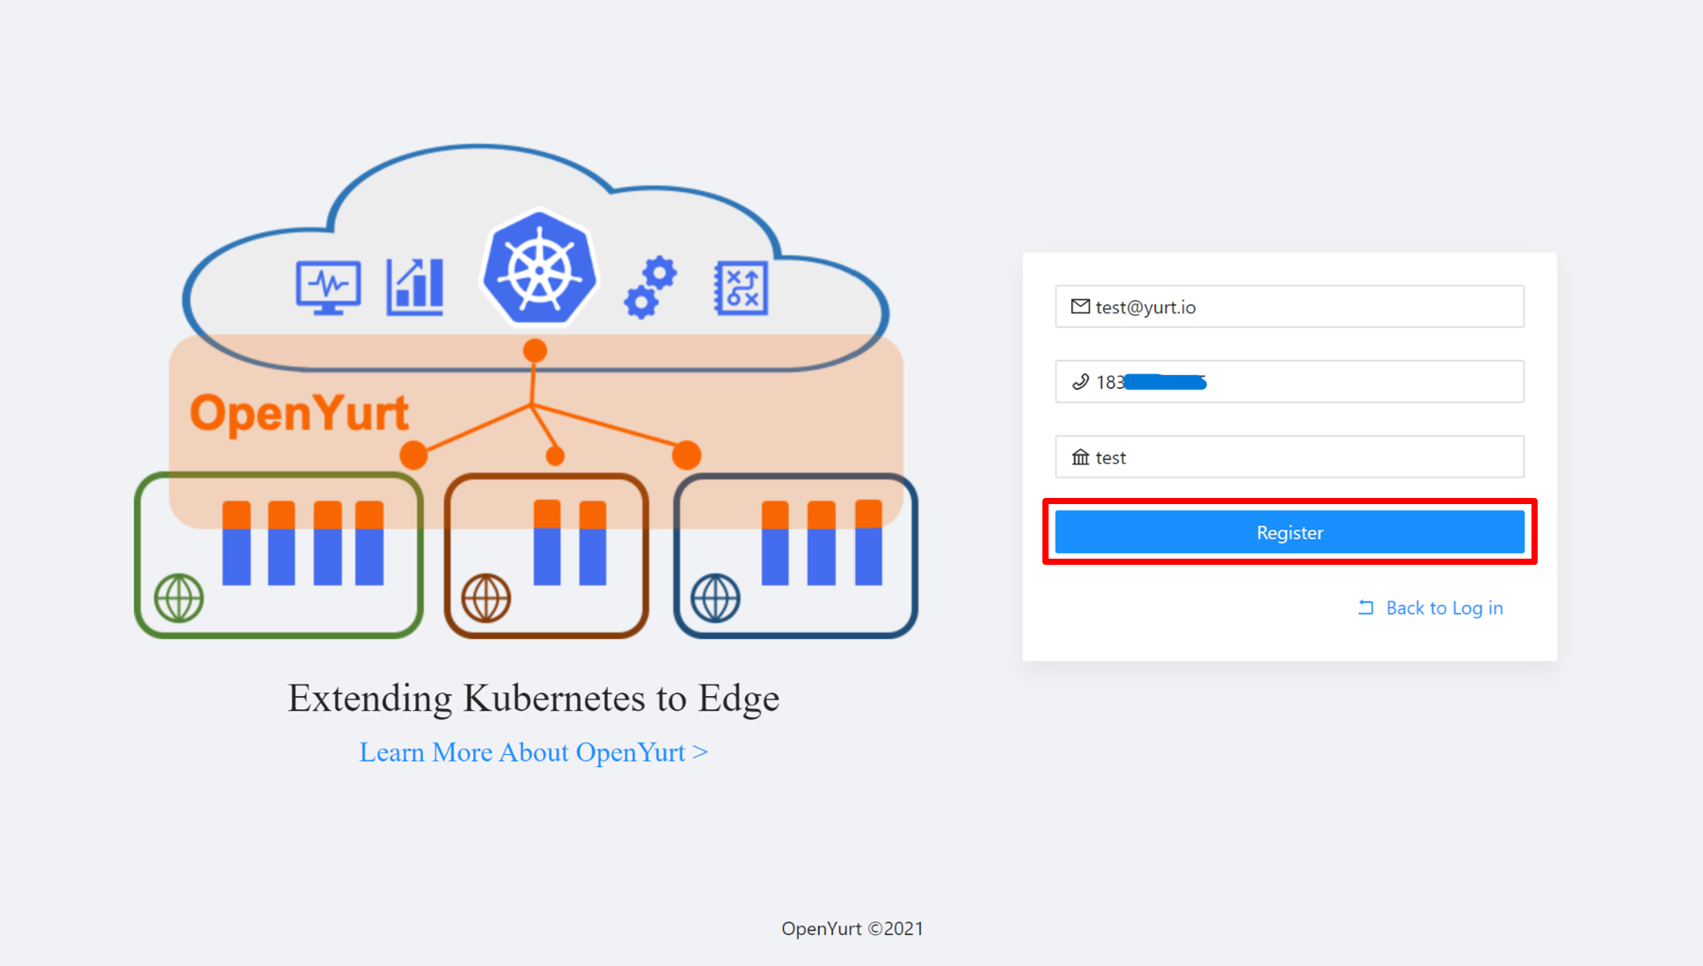
Task: Click the blue Register button
Action: coord(1290,532)
